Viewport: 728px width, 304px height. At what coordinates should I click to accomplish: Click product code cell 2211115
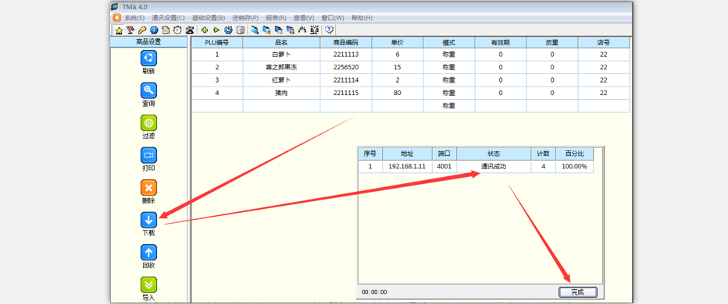346,93
